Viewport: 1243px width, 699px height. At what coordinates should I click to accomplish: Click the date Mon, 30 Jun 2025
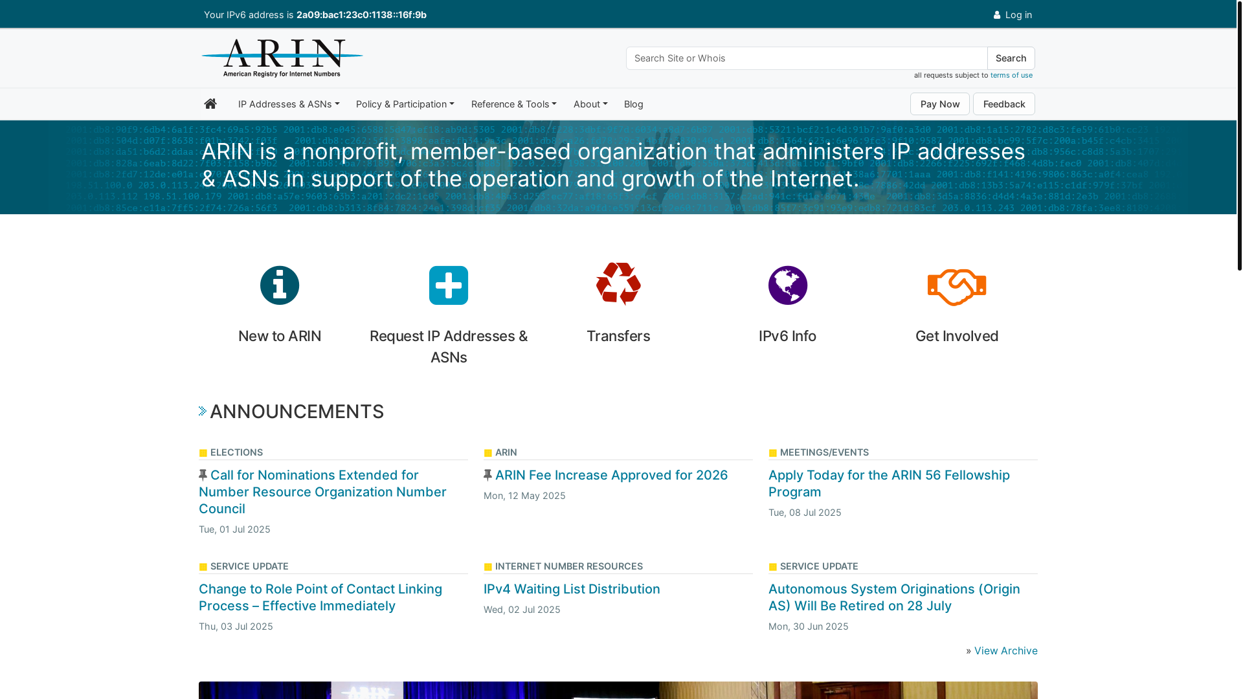pos(808,627)
